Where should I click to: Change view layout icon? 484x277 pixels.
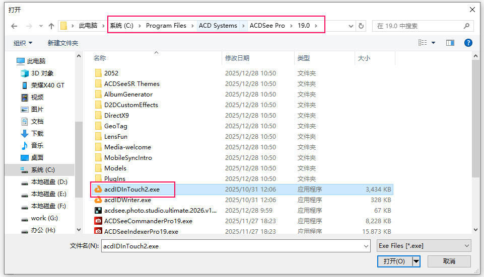coord(423,43)
